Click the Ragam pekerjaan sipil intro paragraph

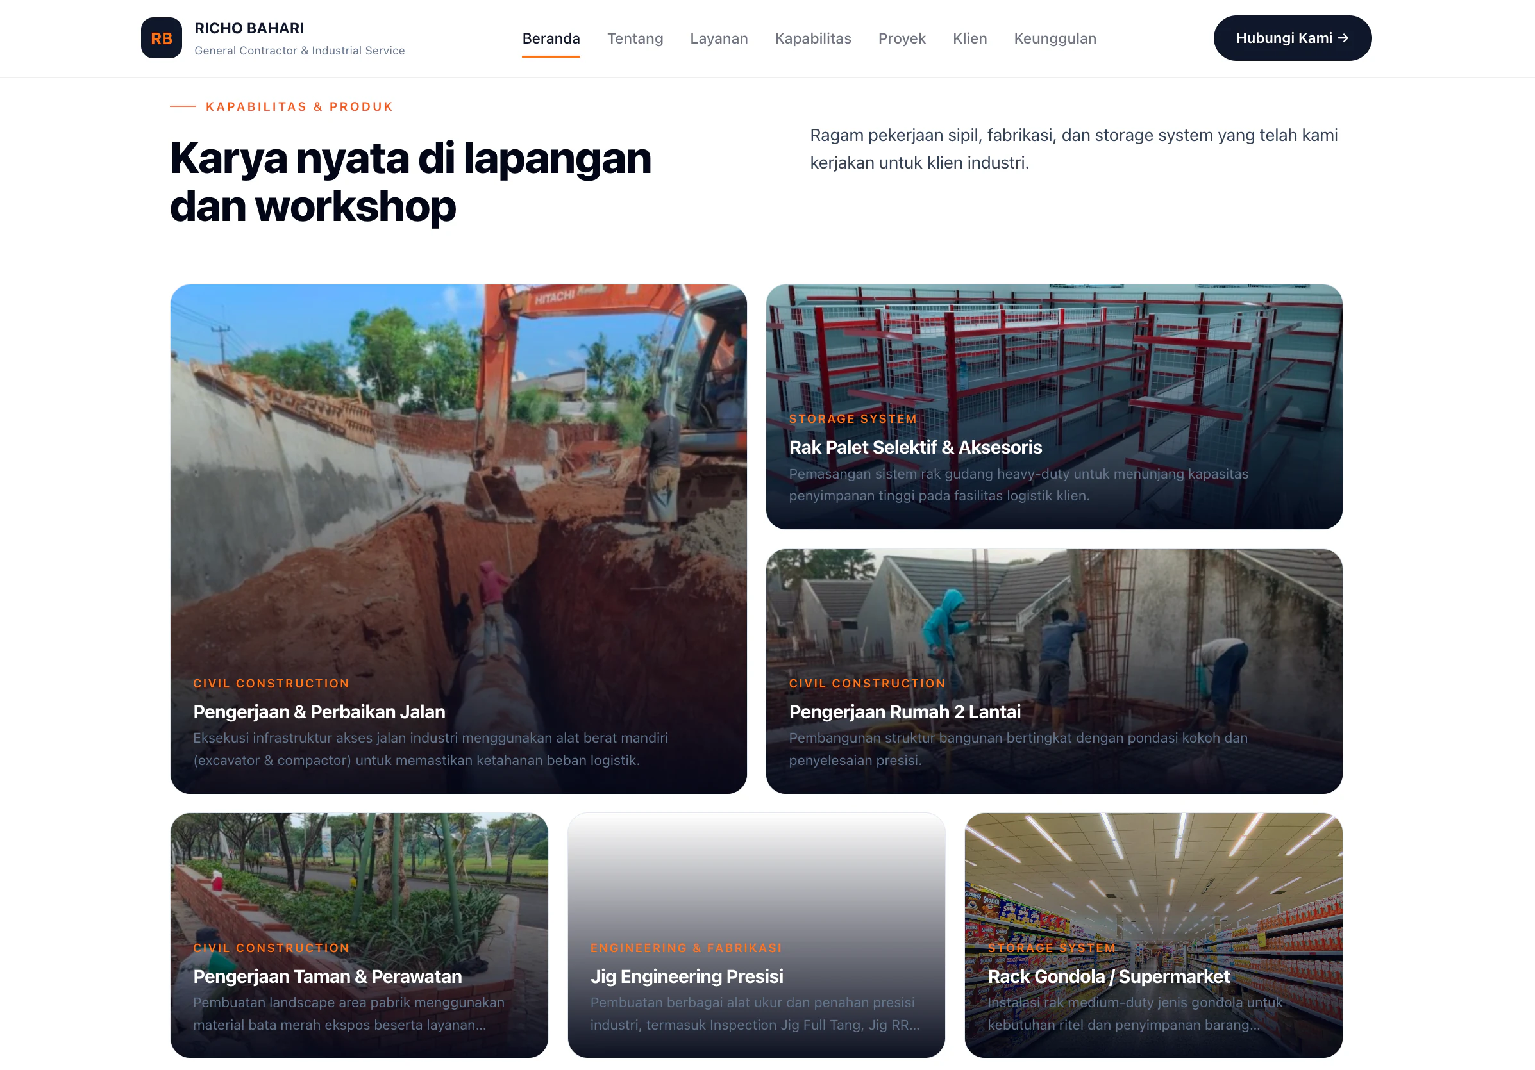click(1074, 149)
